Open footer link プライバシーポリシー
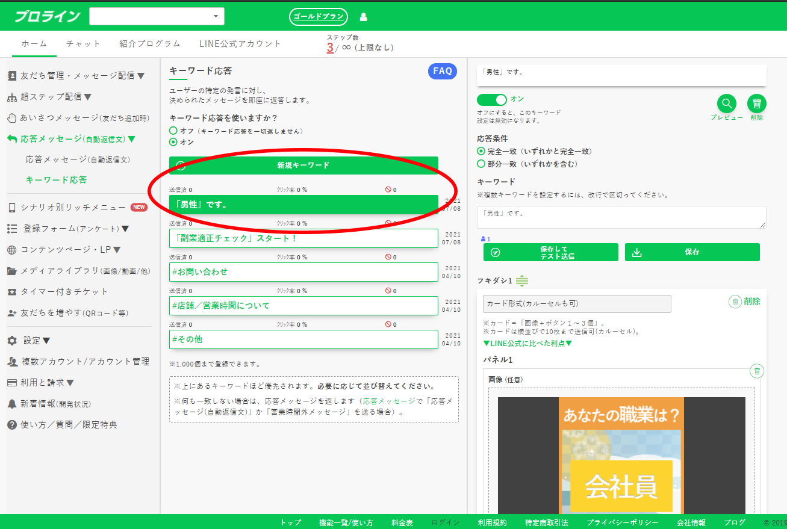 pos(622,522)
